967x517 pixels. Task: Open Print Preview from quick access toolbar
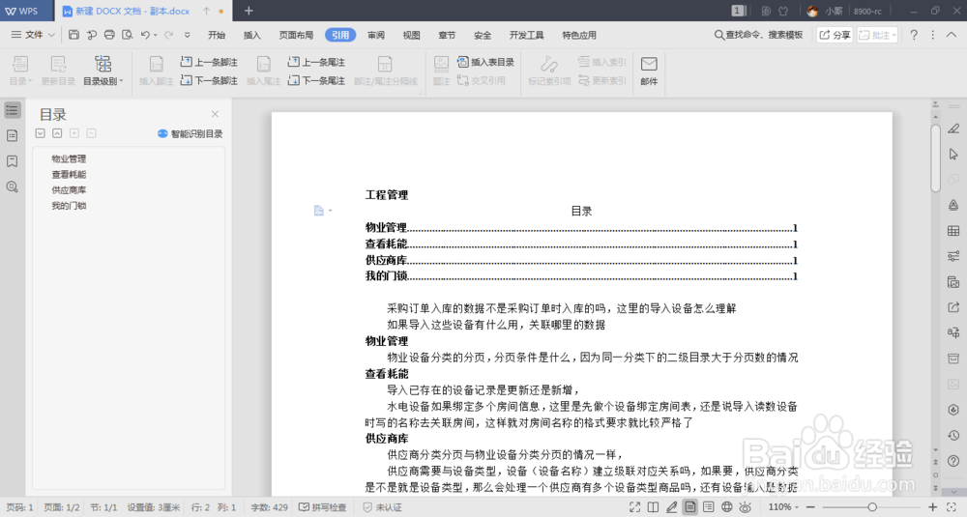(x=127, y=35)
